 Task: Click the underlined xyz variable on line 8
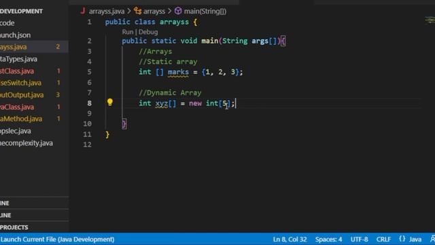pos(162,103)
